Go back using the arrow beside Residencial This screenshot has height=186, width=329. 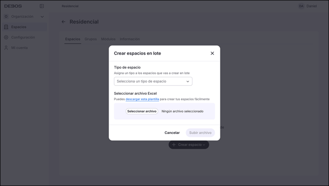click(x=63, y=22)
